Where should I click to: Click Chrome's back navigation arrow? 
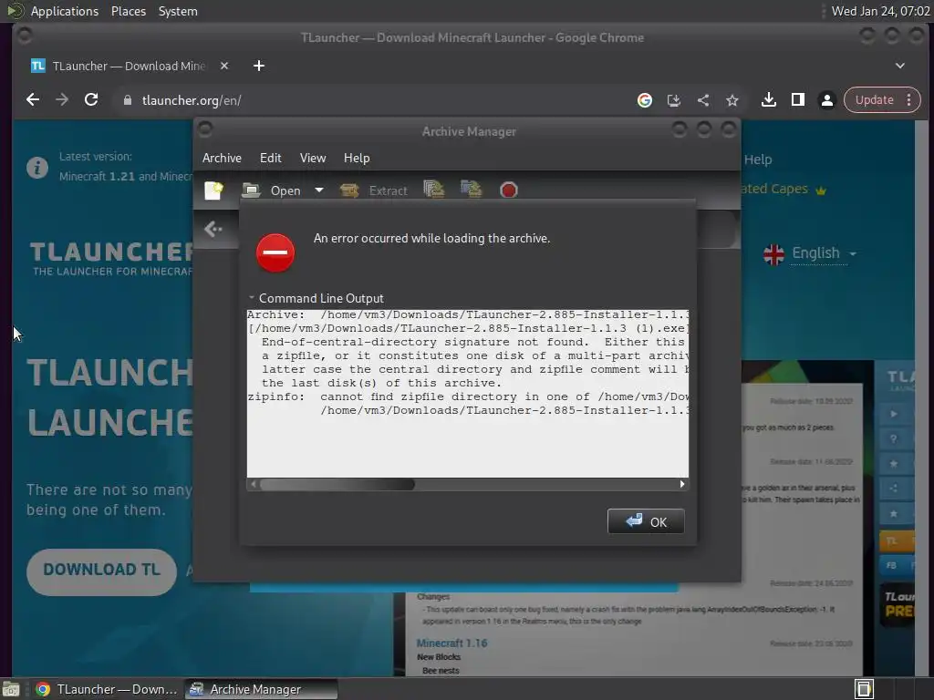[x=33, y=100]
